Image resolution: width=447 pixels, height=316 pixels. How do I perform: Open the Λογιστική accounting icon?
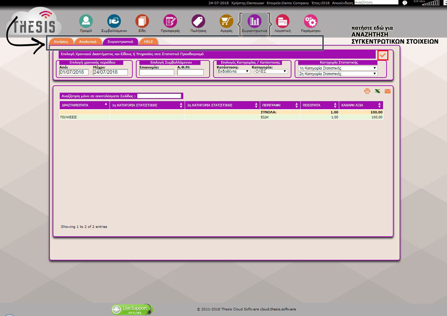coord(283,21)
